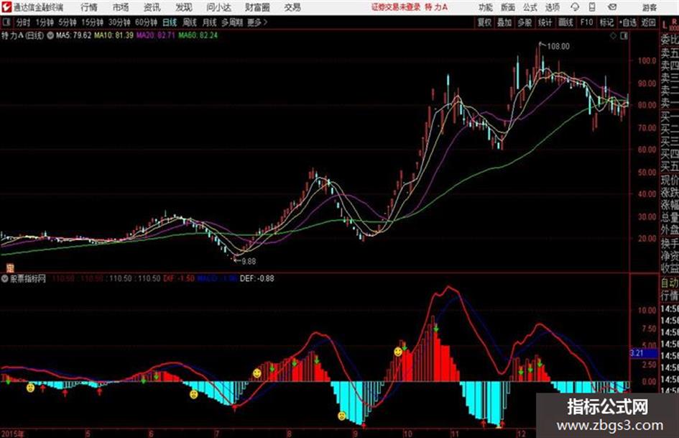Switch to the 5分钟 period tab
Screen dimensions: 679x438
[68, 22]
